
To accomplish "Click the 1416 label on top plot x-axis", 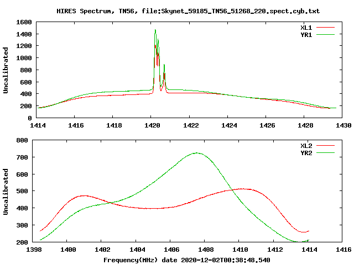I will coord(76,125).
